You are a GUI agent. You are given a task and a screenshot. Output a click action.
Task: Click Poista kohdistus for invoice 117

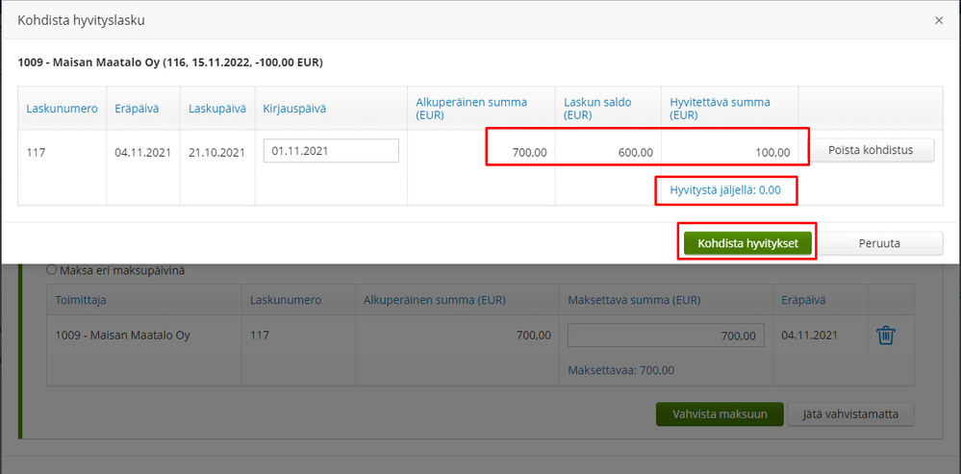[x=871, y=150]
